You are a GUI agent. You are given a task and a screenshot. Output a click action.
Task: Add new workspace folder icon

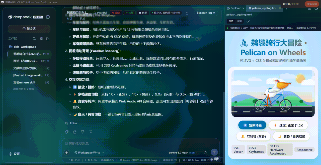[x=48, y=39]
